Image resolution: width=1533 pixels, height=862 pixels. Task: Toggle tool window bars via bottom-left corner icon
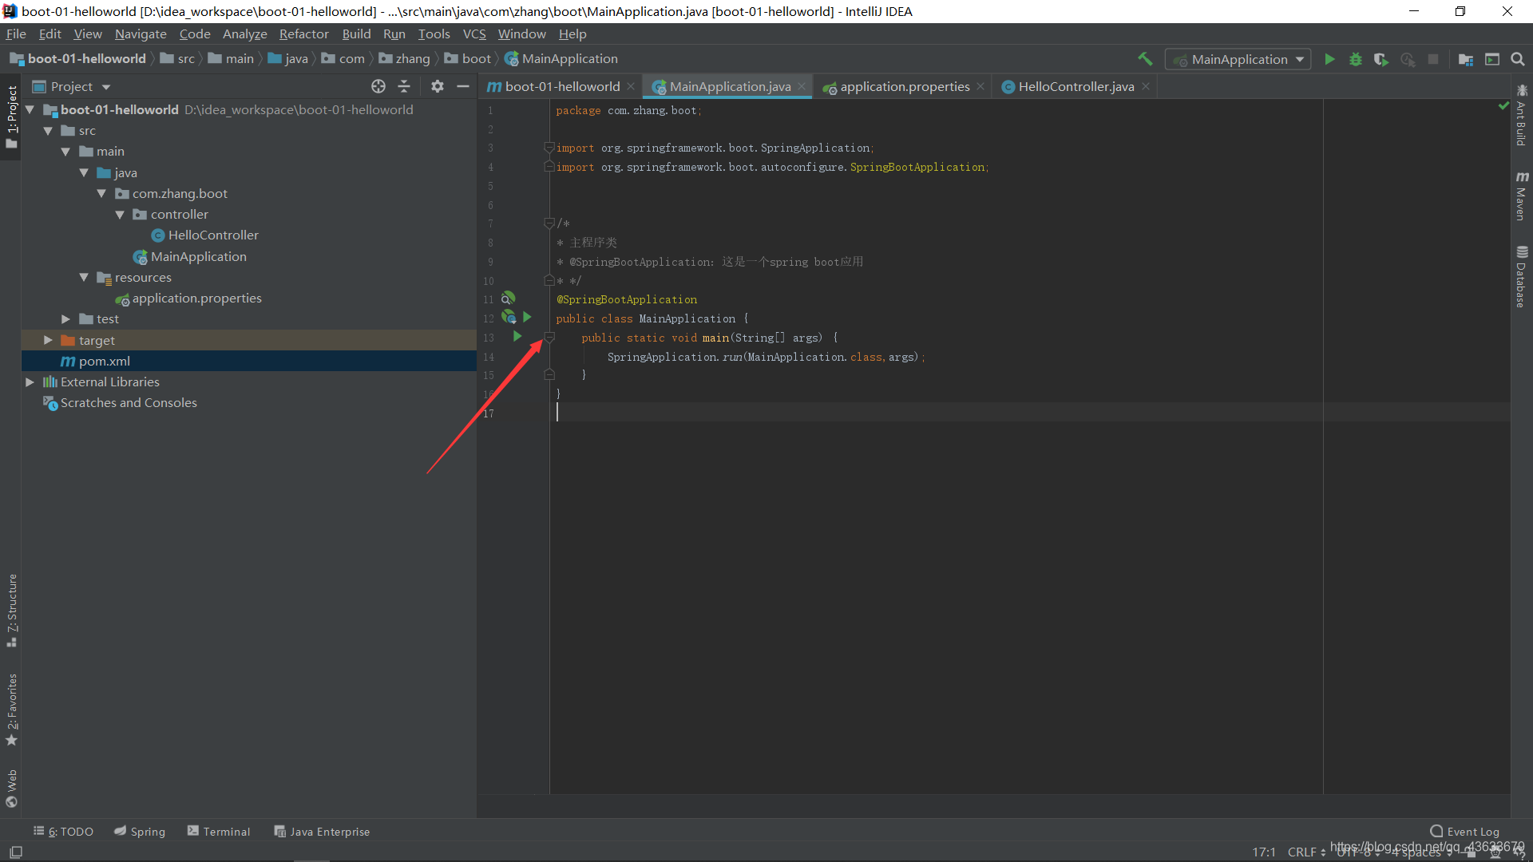coord(15,852)
